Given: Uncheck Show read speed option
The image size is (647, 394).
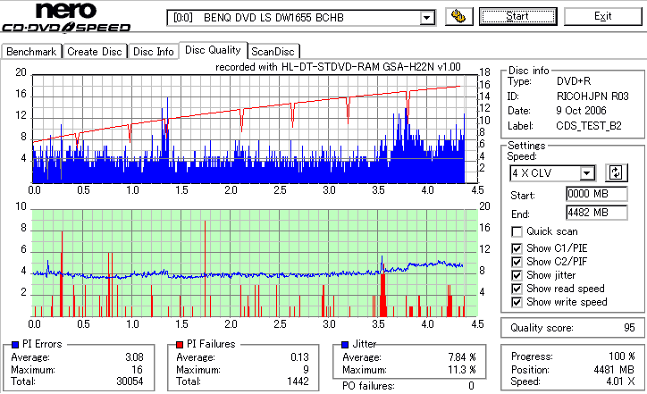Looking at the screenshot, I should click(x=517, y=289).
